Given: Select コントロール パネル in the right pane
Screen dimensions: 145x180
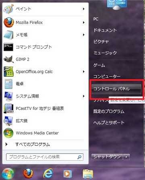Looking at the screenshot, I should pos(116,89).
